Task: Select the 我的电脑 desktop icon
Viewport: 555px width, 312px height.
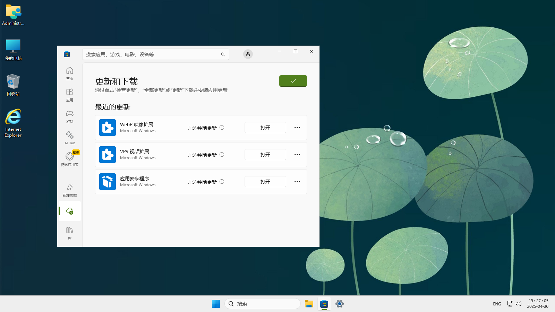Action: 13,50
